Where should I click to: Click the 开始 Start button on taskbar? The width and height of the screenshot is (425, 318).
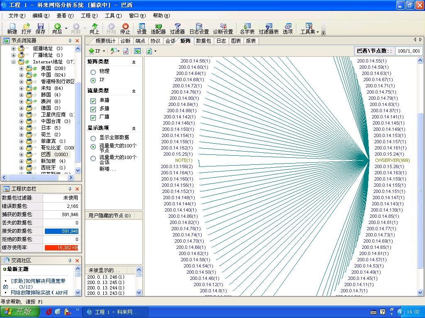click(19, 312)
